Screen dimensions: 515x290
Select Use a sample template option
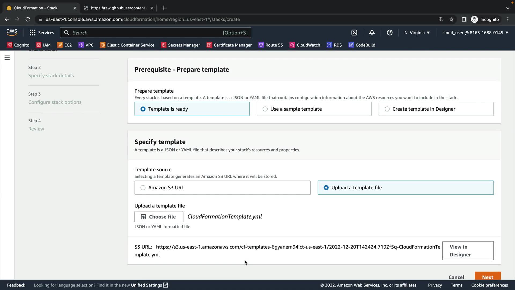tap(314, 109)
